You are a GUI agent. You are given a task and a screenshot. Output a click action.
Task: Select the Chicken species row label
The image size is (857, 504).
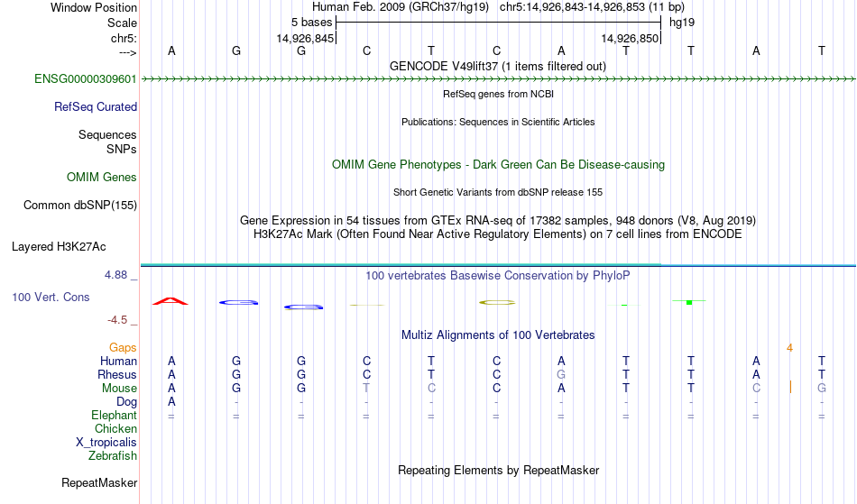(x=115, y=429)
